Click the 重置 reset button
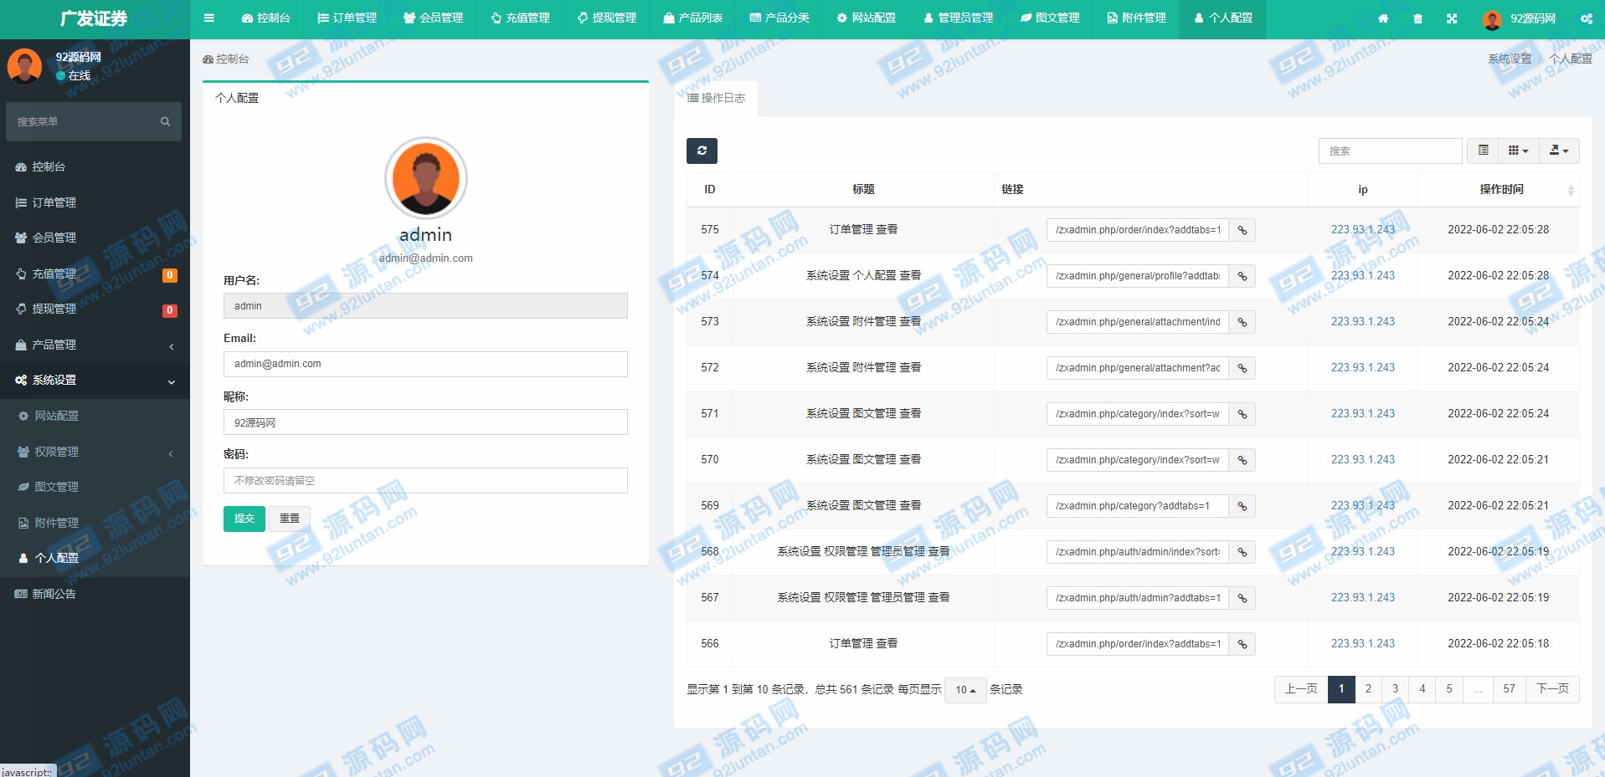This screenshot has height=777, width=1605. (x=290, y=519)
